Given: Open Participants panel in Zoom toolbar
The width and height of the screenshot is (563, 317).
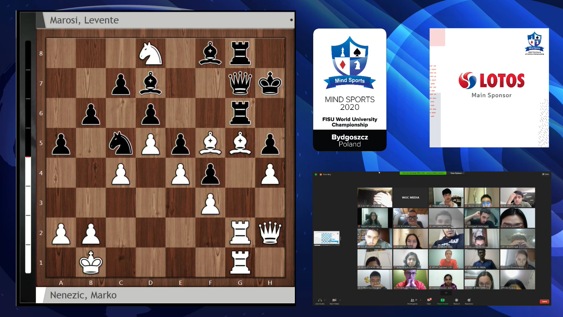Looking at the screenshot, I should [412, 301].
